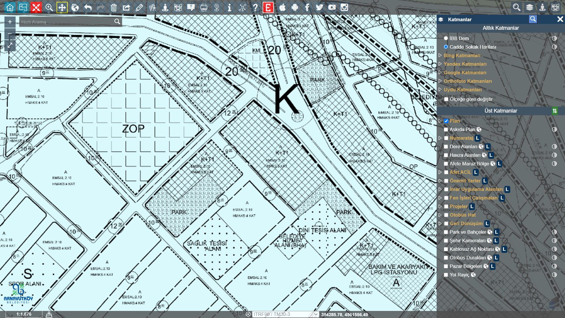Viewport: 565px width, 318px height.
Task: Click the red E icon
Action: click(x=268, y=7)
